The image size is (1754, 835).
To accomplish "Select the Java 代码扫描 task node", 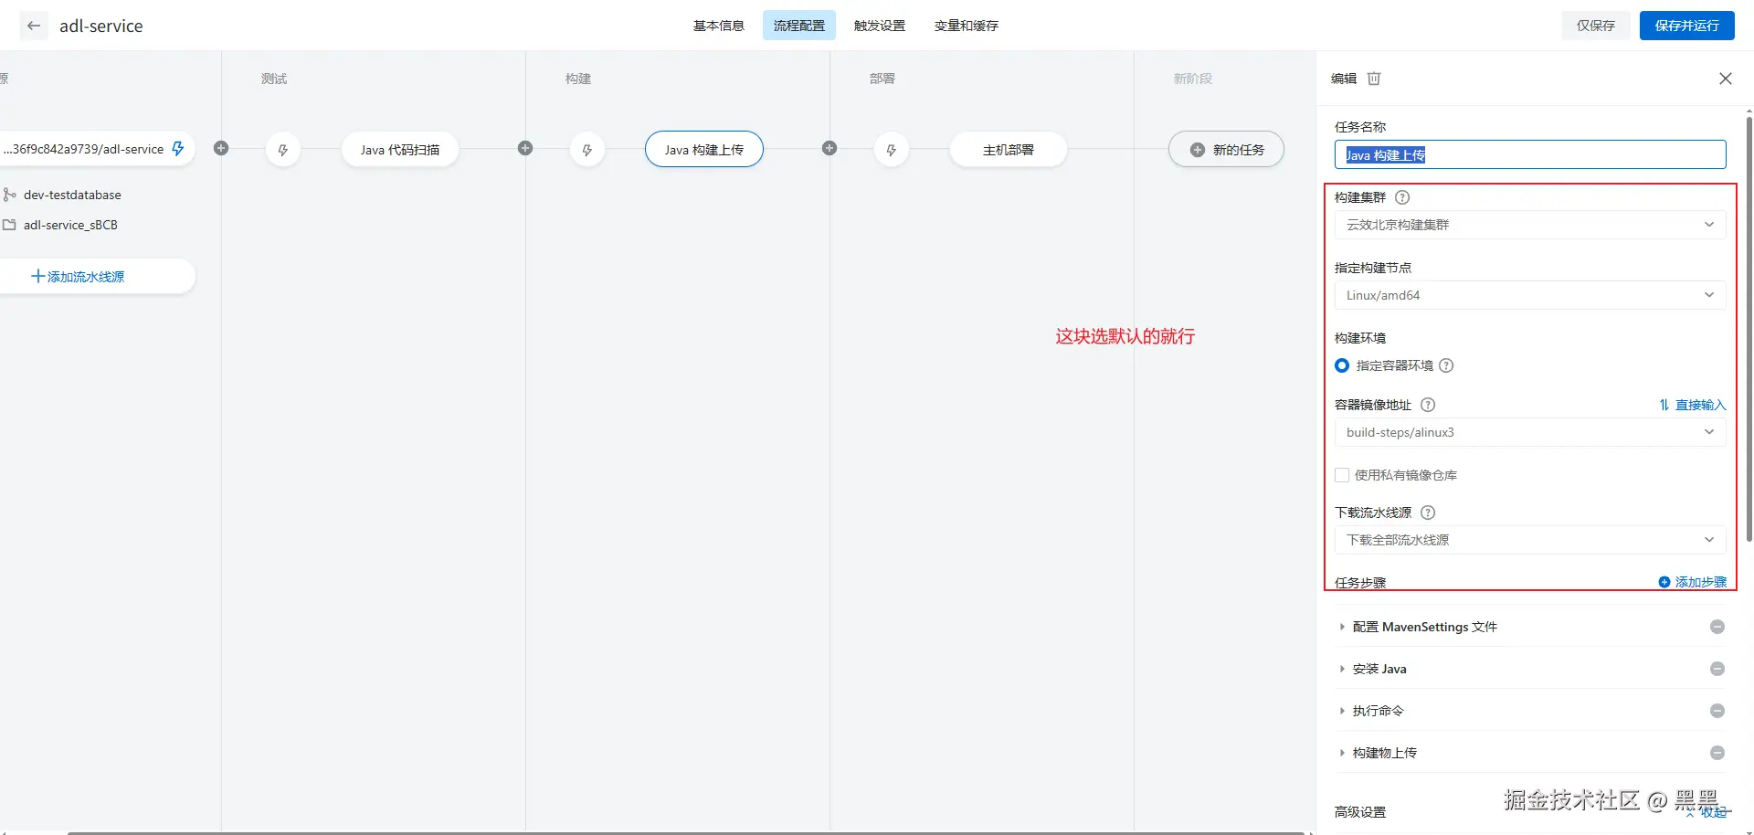I will click(400, 150).
